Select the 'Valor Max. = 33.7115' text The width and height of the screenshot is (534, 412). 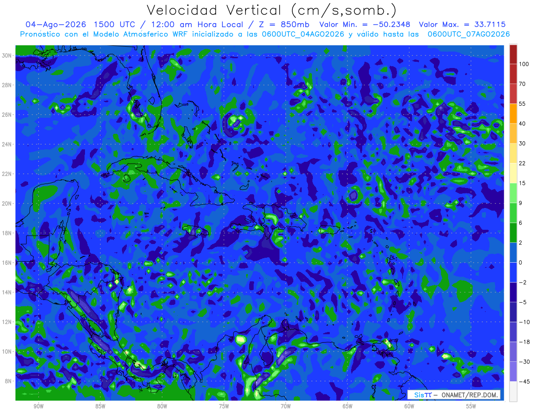462,24
